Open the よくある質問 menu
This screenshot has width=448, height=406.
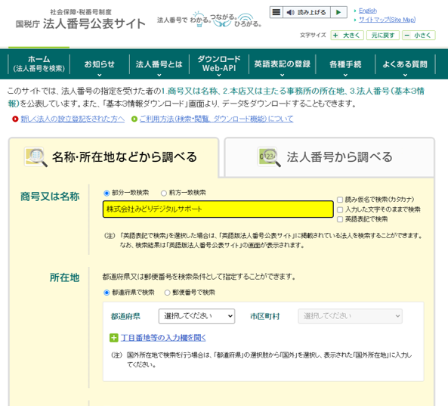pyautogui.click(x=405, y=64)
